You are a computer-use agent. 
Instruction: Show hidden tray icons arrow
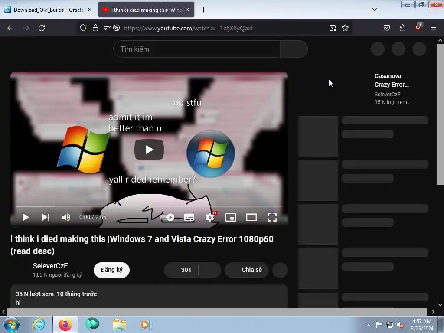tap(369, 325)
